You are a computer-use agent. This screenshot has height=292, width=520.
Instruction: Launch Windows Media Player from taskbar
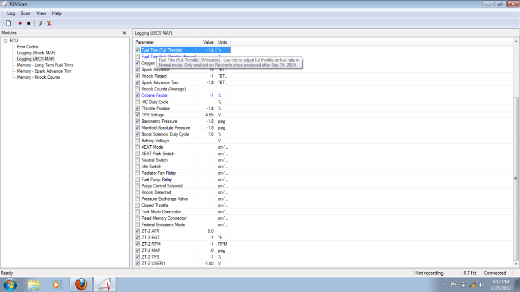[x=57, y=285]
